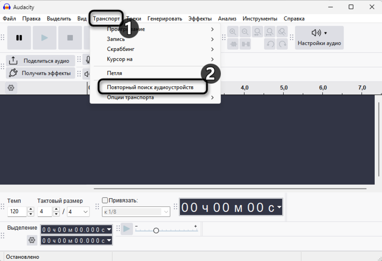Click the Остановлено status bar text
Screen dimensions: 382x261
(x=22, y=257)
